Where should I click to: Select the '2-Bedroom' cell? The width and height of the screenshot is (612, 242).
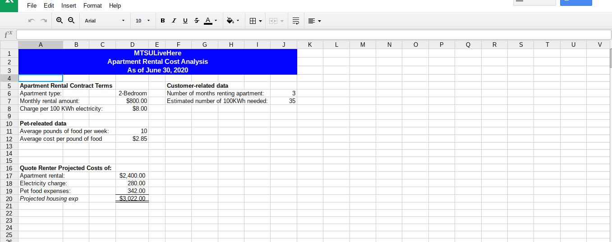click(132, 93)
